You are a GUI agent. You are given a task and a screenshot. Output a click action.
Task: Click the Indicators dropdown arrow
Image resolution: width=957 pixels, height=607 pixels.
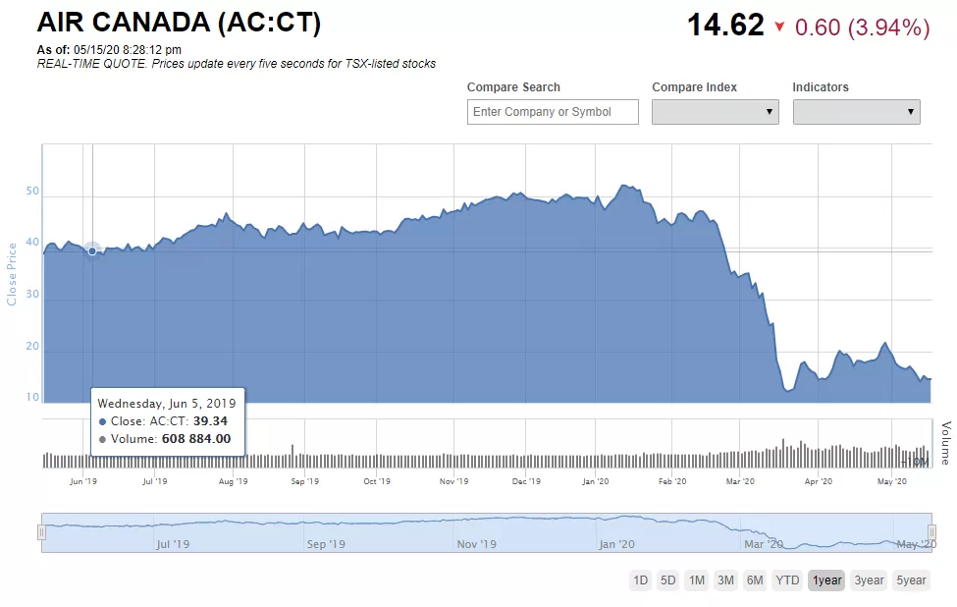click(910, 112)
